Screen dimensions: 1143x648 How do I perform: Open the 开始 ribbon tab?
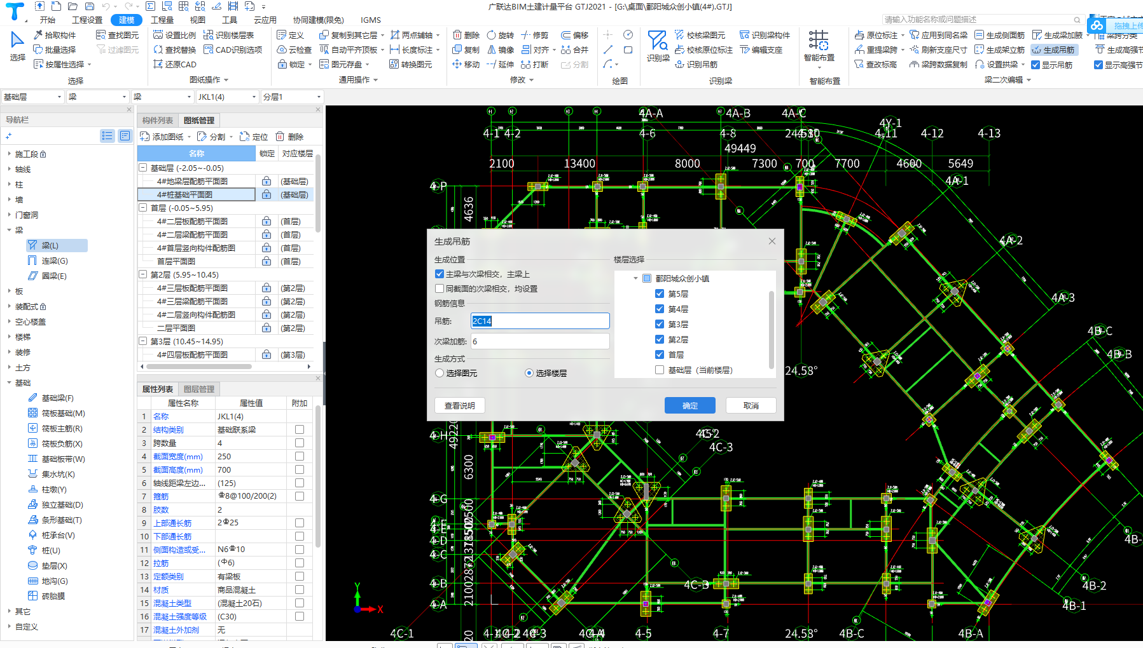pyautogui.click(x=48, y=20)
